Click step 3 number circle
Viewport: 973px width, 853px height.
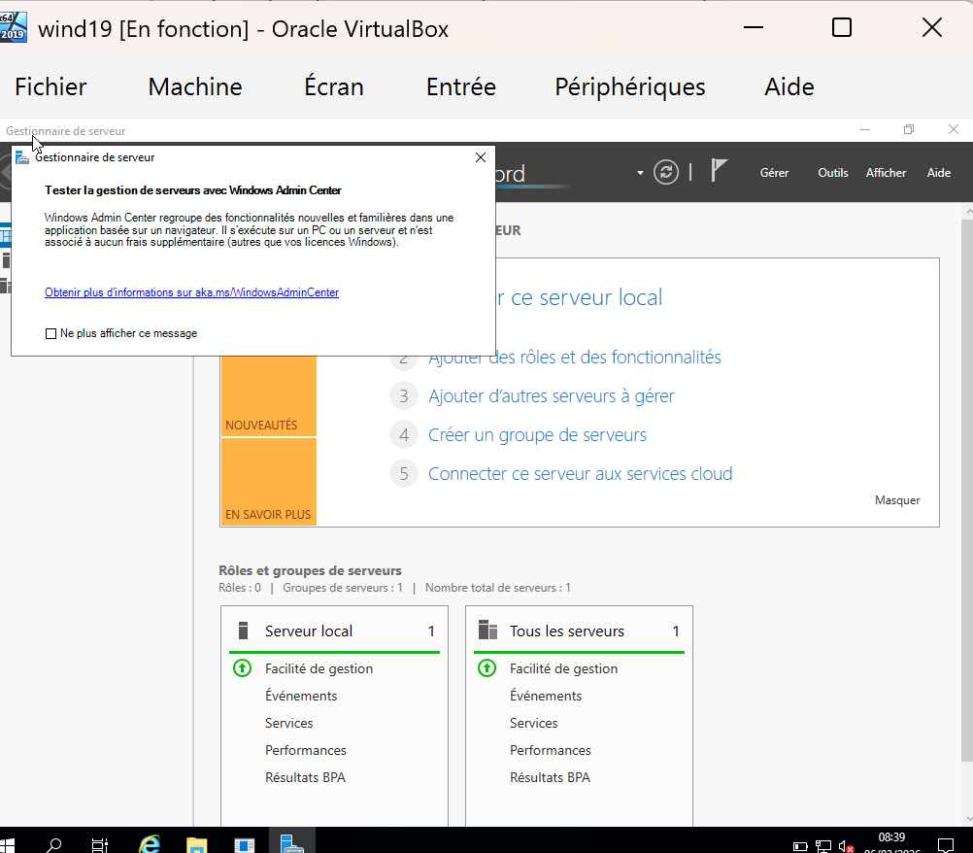[x=404, y=396]
